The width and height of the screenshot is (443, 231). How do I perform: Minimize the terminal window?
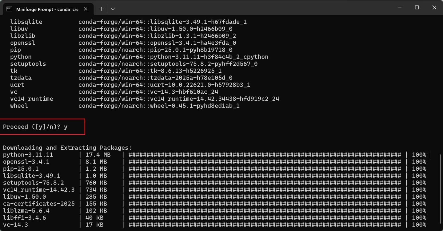click(400, 8)
